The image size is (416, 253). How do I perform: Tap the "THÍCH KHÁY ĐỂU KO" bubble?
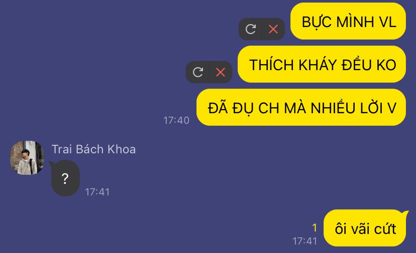click(322, 64)
